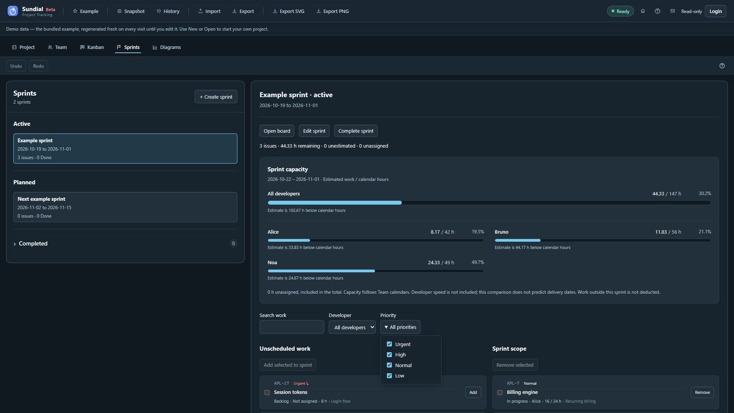Image resolution: width=734 pixels, height=413 pixels.
Task: Click the Create sprint button
Action: pyautogui.click(x=216, y=97)
